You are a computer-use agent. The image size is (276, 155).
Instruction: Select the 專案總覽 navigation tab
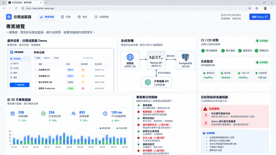click(47, 17)
